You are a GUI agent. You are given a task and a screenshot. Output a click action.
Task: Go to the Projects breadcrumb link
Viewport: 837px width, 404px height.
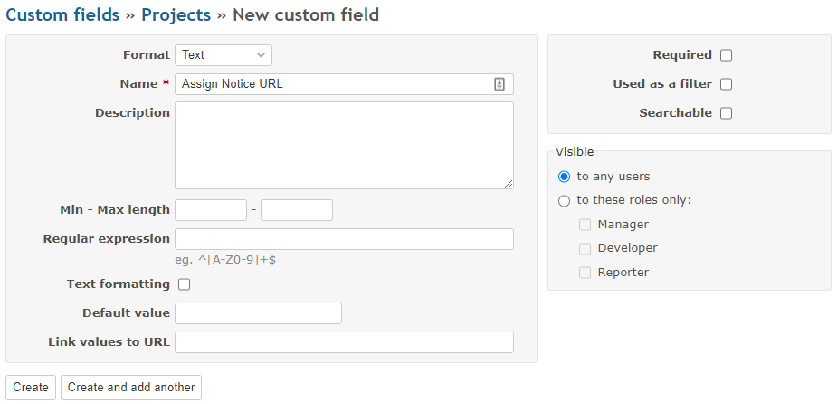pos(176,14)
